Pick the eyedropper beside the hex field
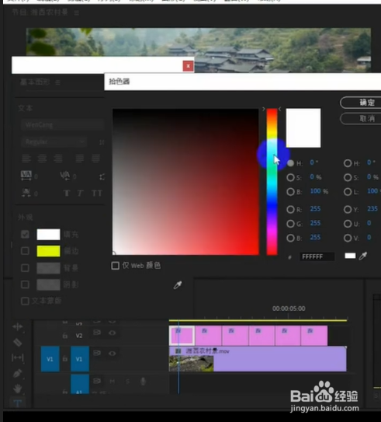The width and height of the screenshot is (381, 422). pyautogui.click(x=362, y=256)
